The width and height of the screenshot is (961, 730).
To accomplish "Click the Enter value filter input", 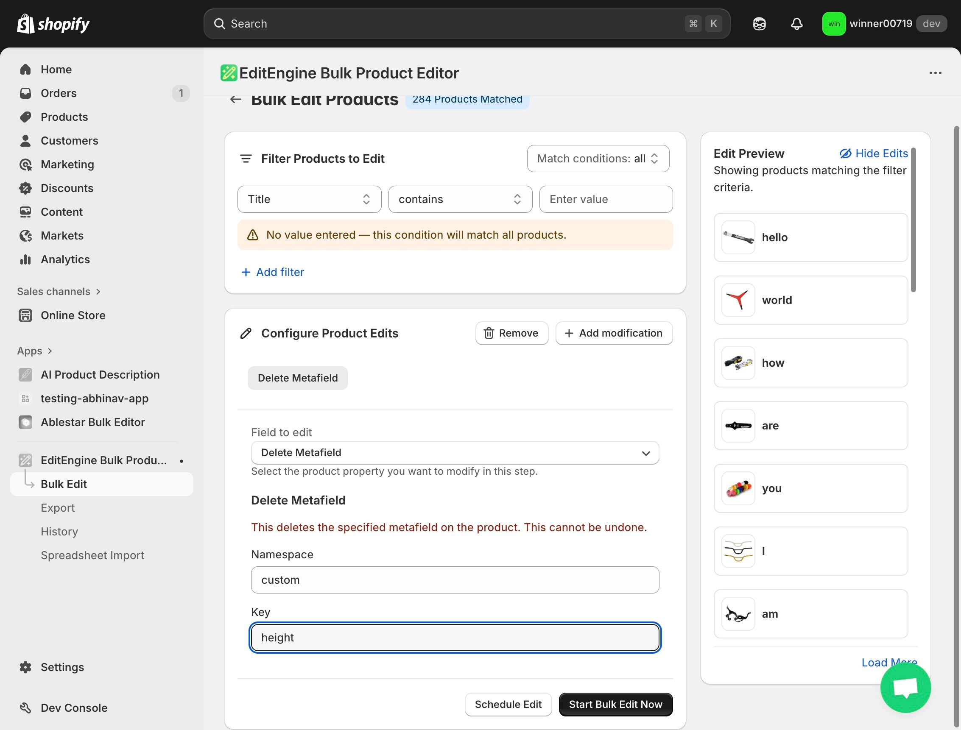I will point(606,199).
